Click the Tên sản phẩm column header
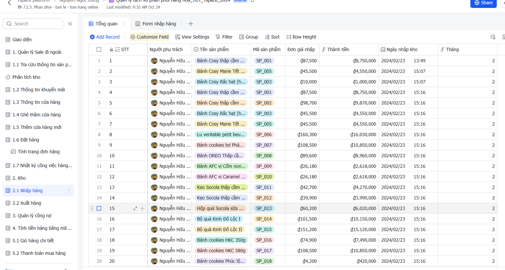 (x=221, y=49)
